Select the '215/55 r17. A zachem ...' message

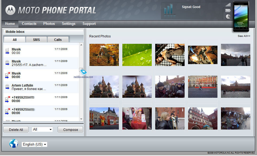pos(29,65)
